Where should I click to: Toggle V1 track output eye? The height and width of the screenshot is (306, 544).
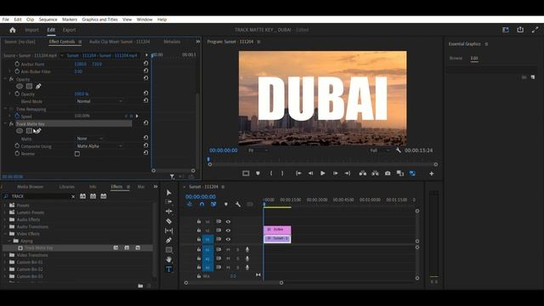(228, 239)
